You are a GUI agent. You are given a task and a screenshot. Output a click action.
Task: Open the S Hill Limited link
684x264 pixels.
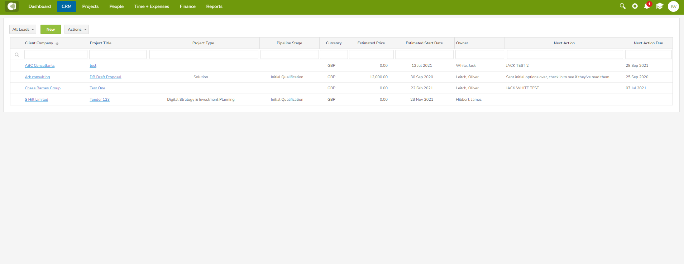(x=36, y=100)
